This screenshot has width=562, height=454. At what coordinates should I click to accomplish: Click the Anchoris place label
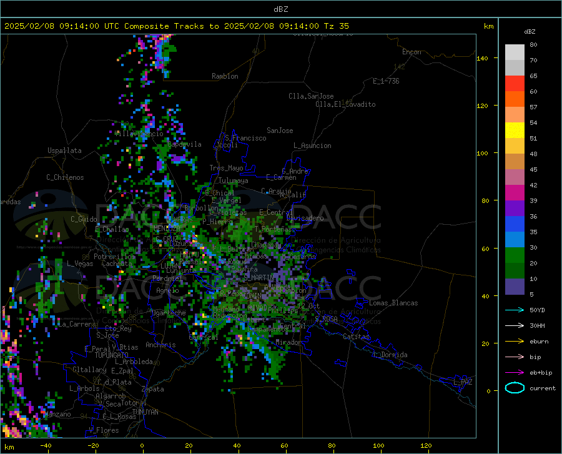(x=160, y=345)
